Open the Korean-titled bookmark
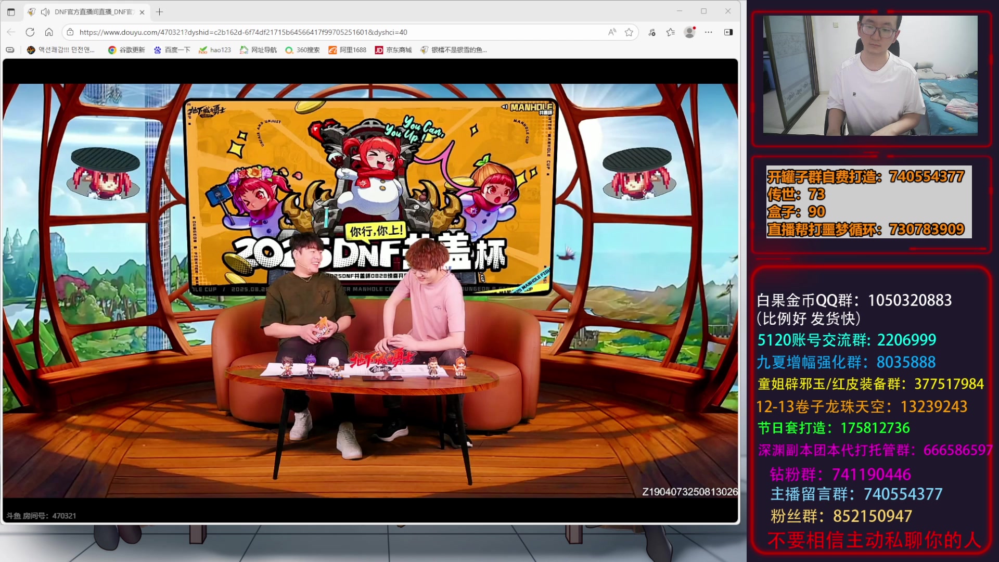The width and height of the screenshot is (999, 562). (x=61, y=50)
